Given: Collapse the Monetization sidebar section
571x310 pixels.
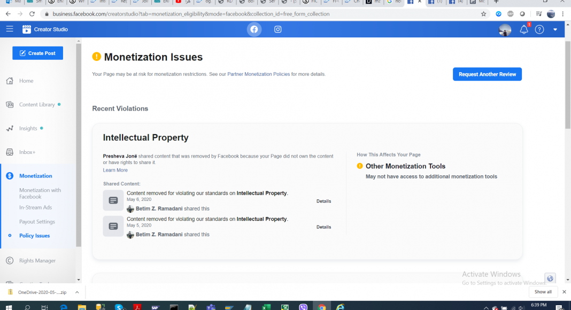Looking at the screenshot, I should coord(35,176).
